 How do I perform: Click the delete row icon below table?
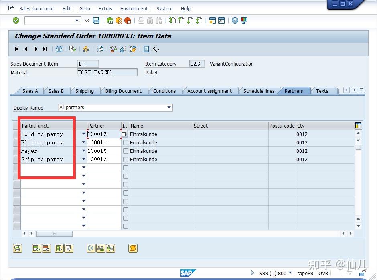click(46, 248)
